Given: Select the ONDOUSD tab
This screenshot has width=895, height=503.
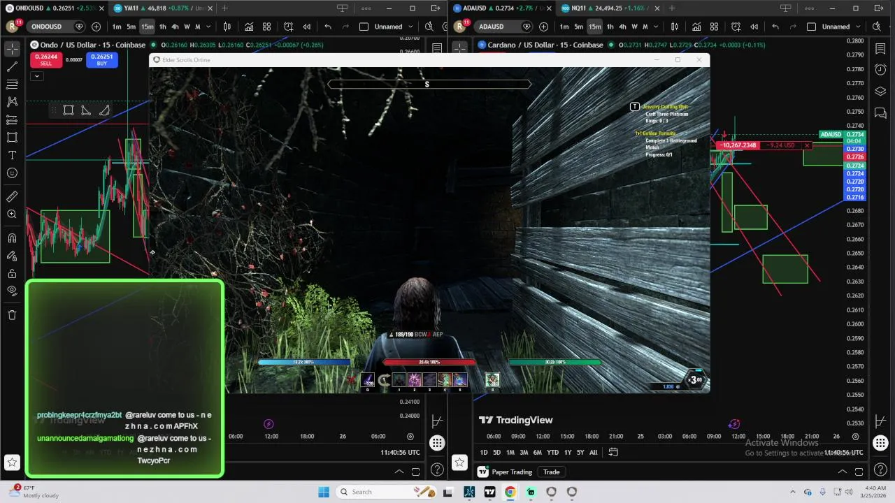Looking at the screenshot, I should click(x=54, y=8).
